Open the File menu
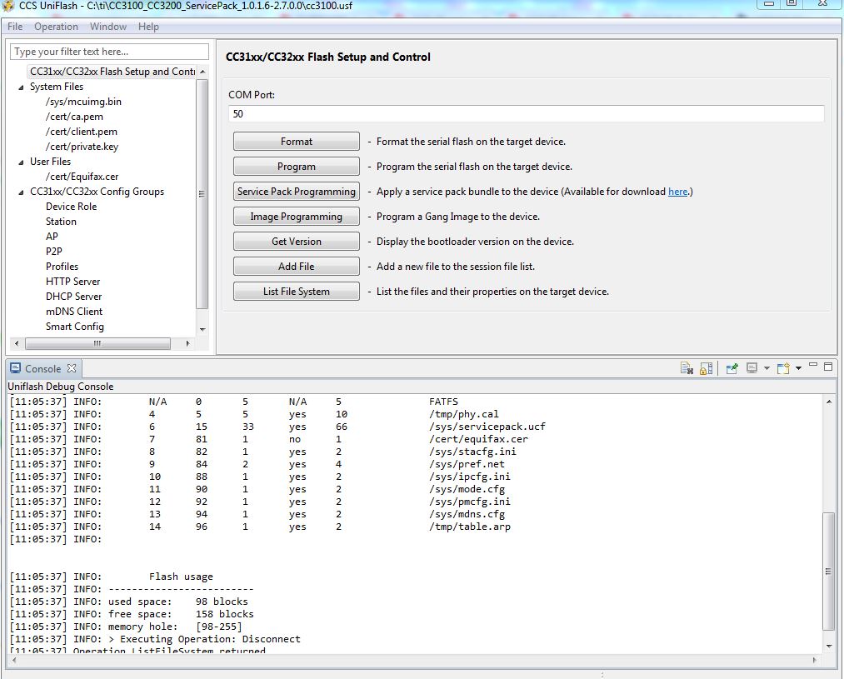Screen dimensions: 844x679 15,27
